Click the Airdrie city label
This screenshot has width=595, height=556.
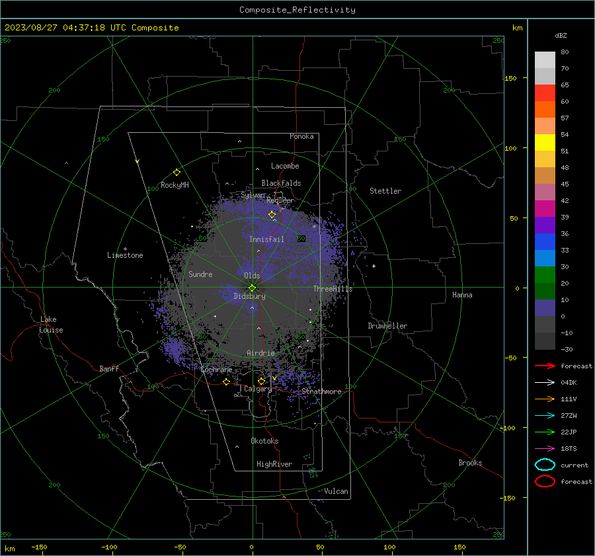tap(260, 353)
